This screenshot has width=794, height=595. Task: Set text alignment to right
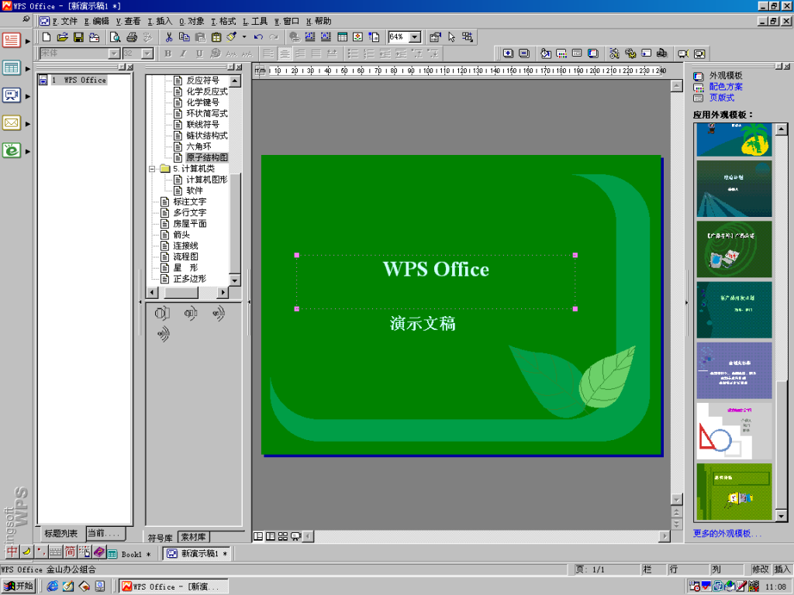tap(300, 53)
